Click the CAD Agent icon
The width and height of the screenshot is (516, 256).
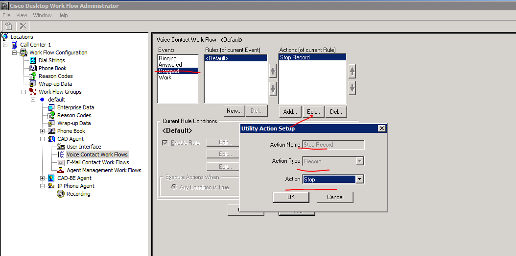[51, 139]
